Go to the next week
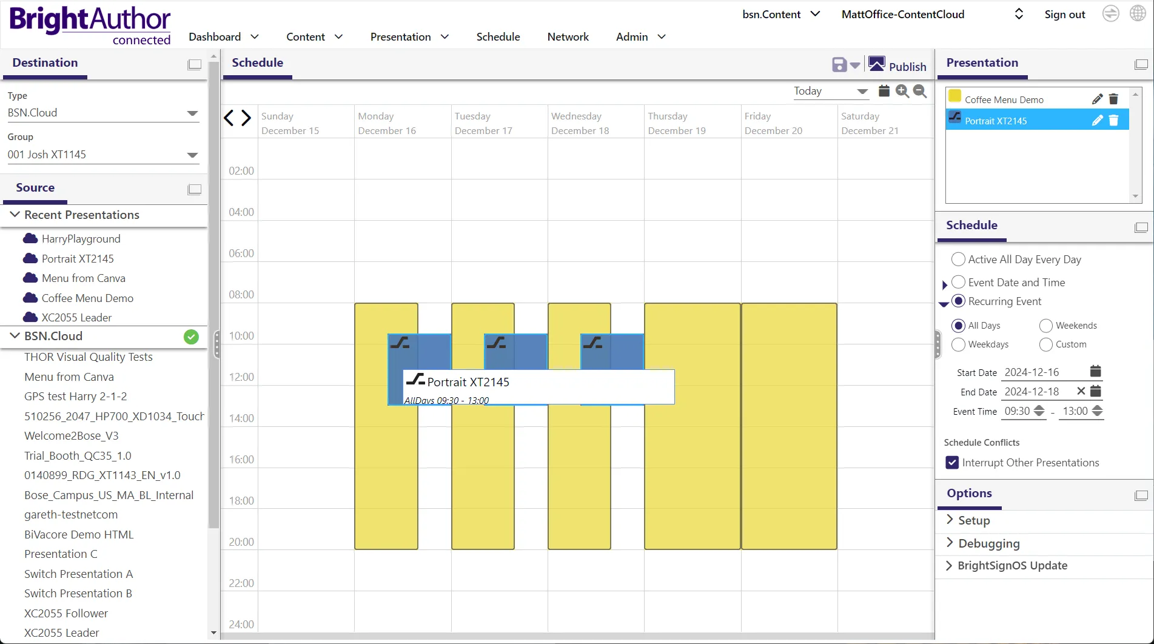 246,118
